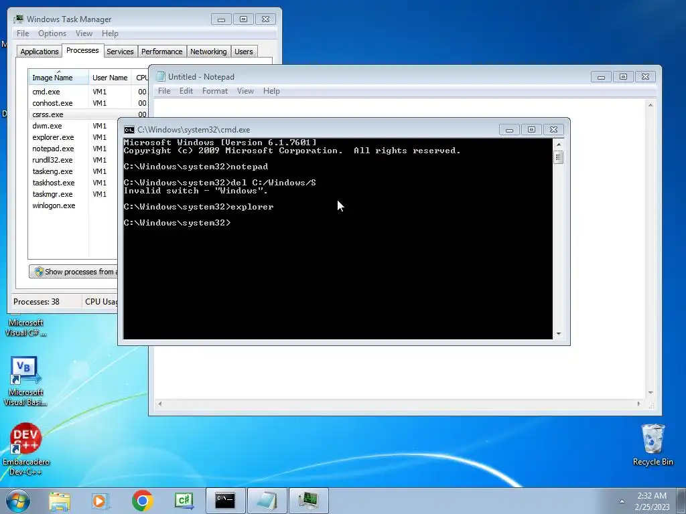The height and width of the screenshot is (514, 686).
Task: Click the cmd.exe window title icon
Action: click(129, 130)
